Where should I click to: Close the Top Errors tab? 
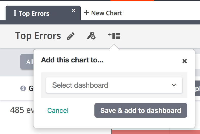pos(73,10)
